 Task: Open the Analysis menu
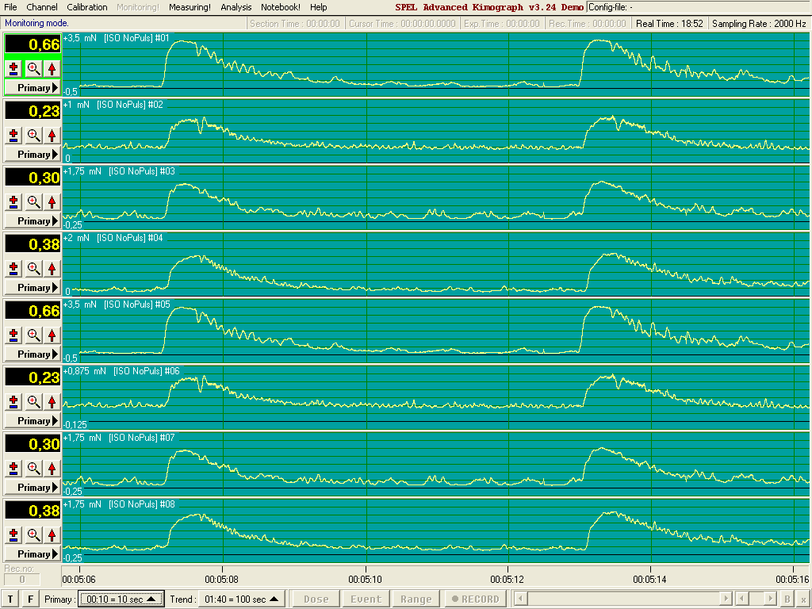coord(236,7)
